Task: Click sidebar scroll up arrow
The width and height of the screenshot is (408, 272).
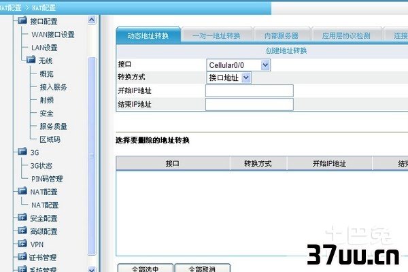Action: click(x=92, y=20)
